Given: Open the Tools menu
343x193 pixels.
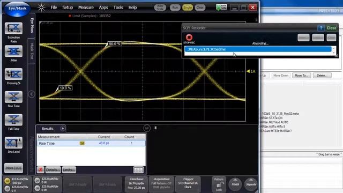Looking at the screenshot, I should click(118, 8).
